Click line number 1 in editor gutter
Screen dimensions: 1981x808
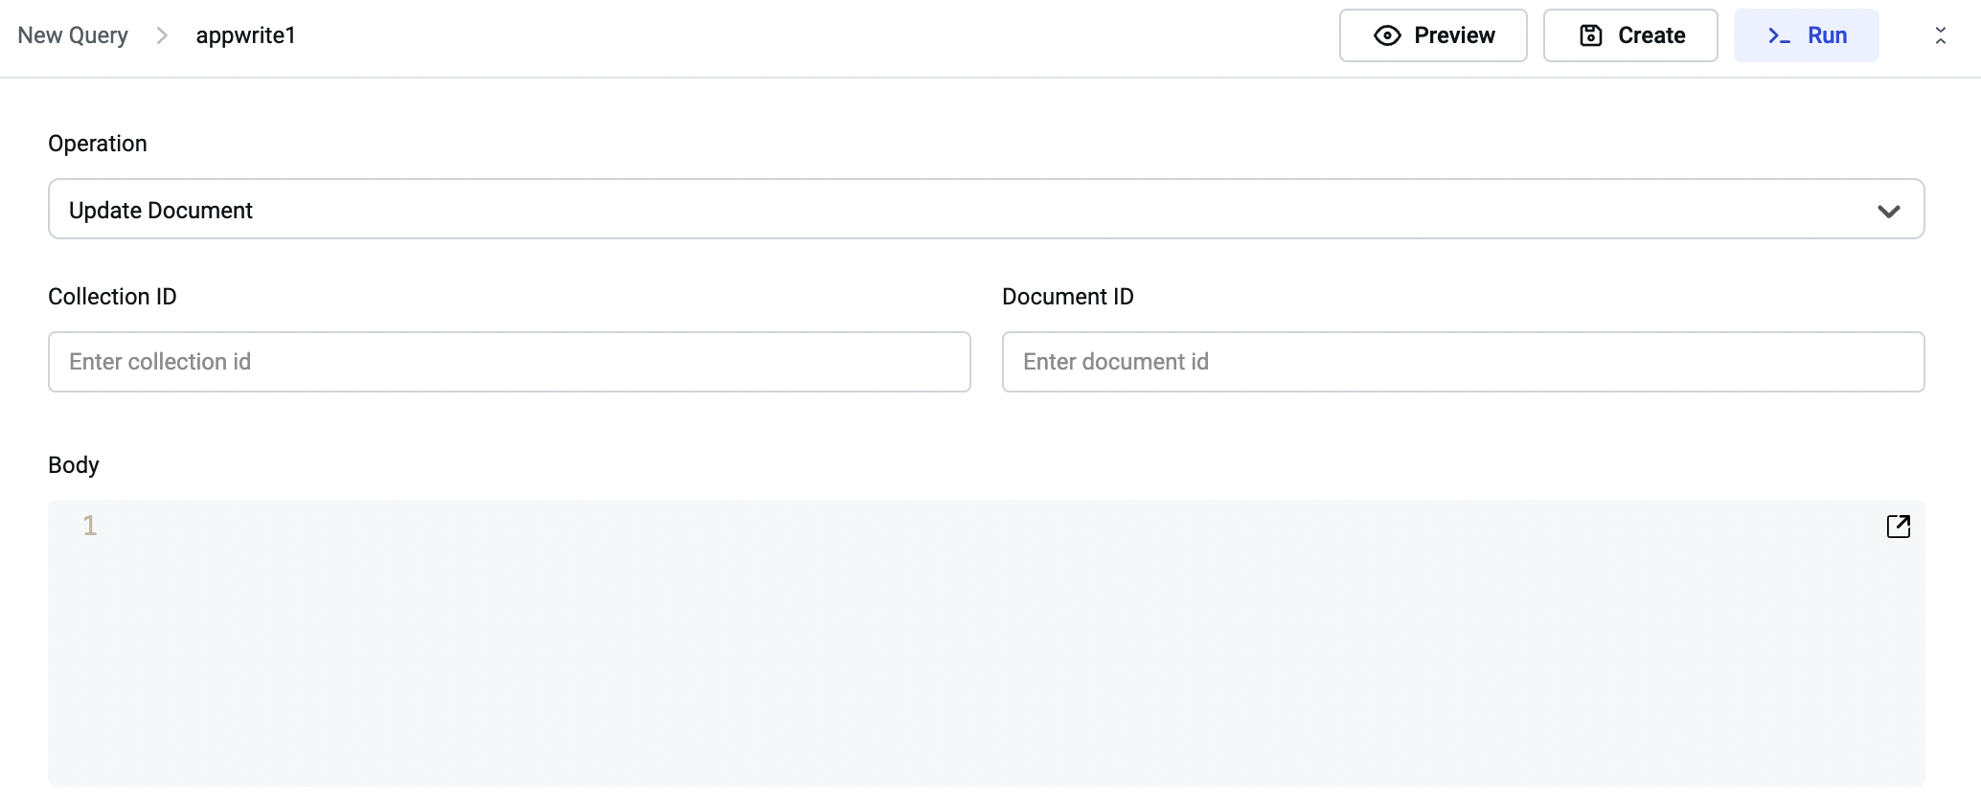coord(90,526)
